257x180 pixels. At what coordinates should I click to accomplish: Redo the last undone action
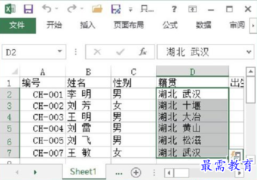pyautogui.click(x=72, y=8)
